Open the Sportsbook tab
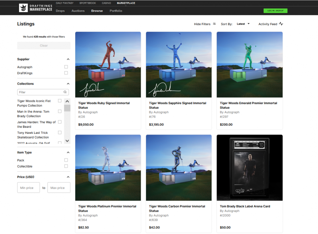Screen dimensions: 318x234 point(88,3)
